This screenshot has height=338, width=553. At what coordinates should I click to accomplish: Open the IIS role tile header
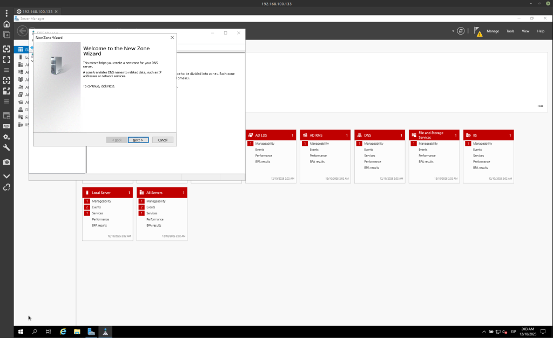pyautogui.click(x=488, y=135)
